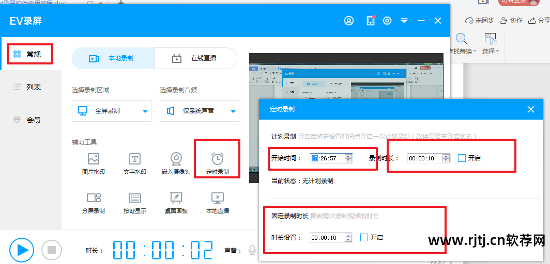Decrease 时长设置 with the down spinner arrow
This screenshot has height=264, width=550.
point(348,240)
